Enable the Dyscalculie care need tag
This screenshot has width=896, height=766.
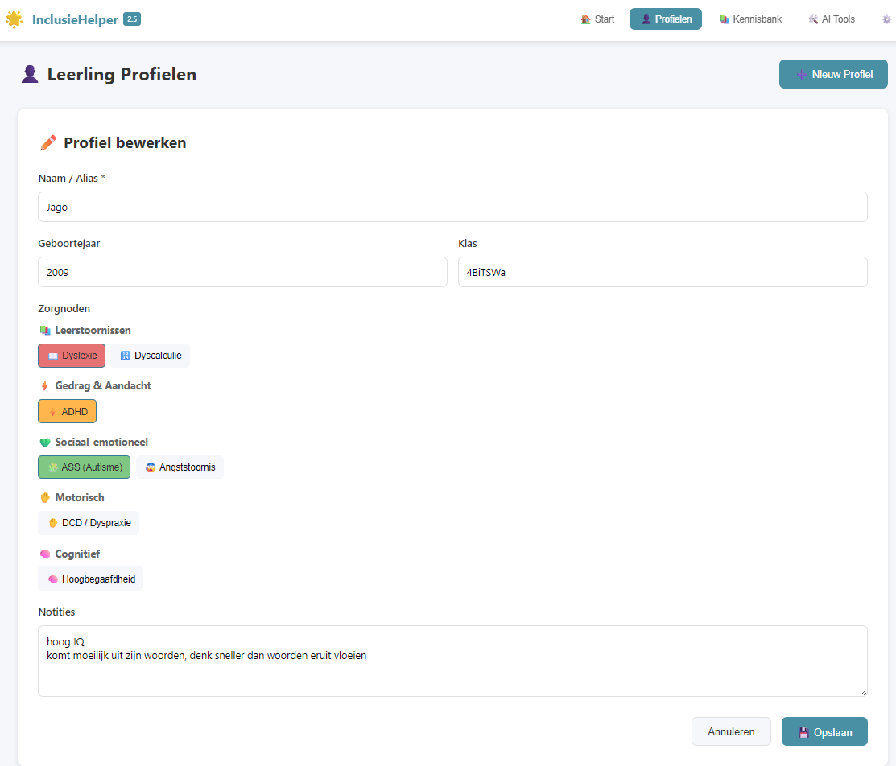(x=151, y=356)
